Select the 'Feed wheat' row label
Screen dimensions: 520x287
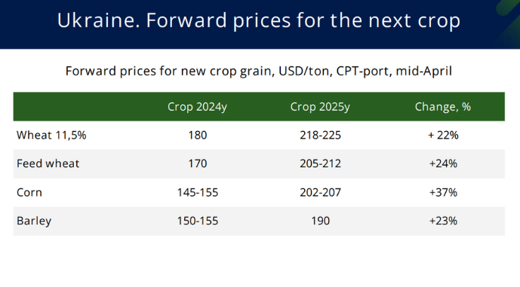(48, 163)
